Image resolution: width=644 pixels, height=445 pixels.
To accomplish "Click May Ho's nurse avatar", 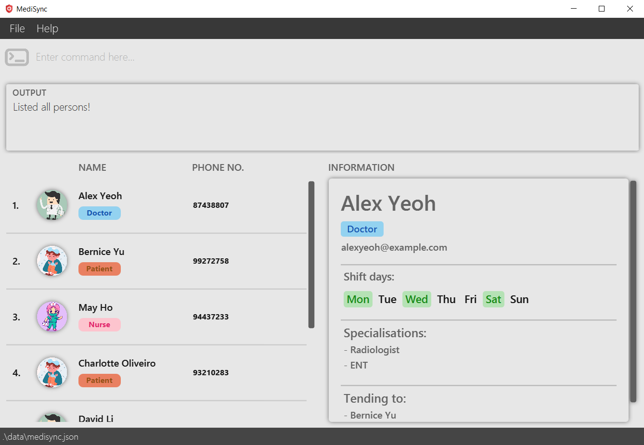I will click(x=52, y=317).
